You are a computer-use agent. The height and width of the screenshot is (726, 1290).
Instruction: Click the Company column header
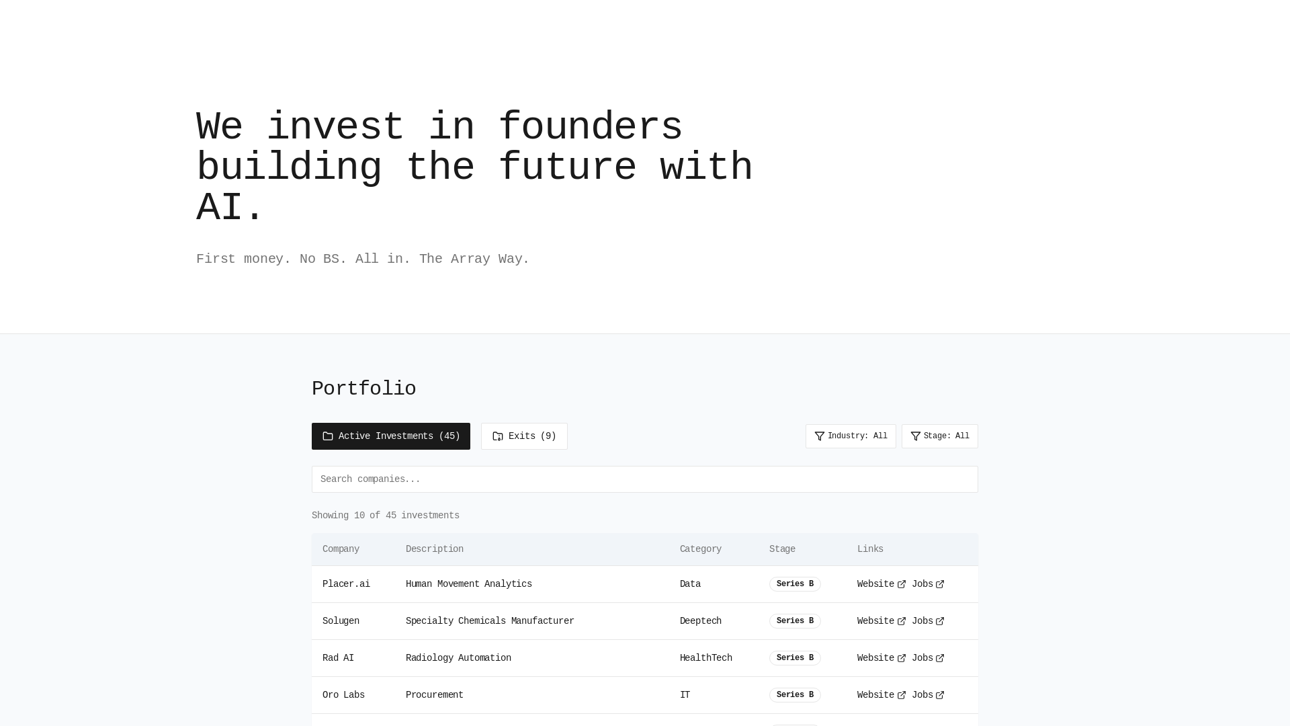[x=341, y=549]
